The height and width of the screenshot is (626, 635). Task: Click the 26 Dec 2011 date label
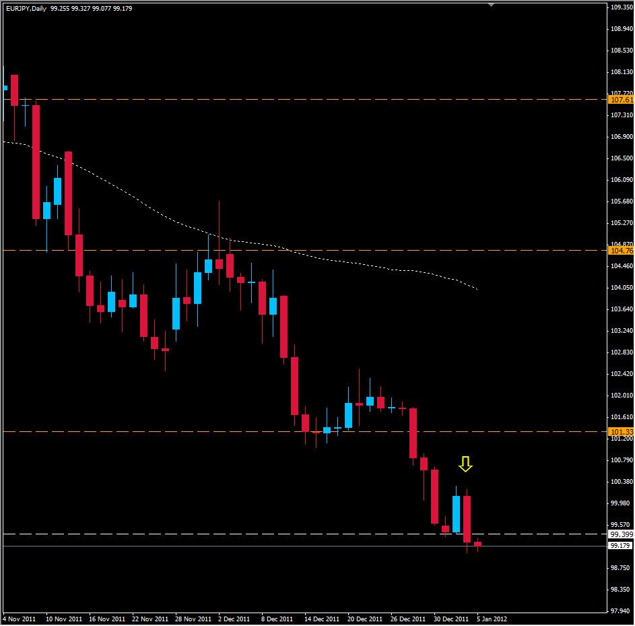[409, 618]
